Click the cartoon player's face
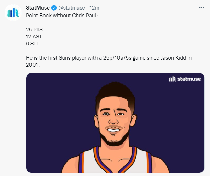The width and height of the screenshot is (210, 176). pos(115,122)
